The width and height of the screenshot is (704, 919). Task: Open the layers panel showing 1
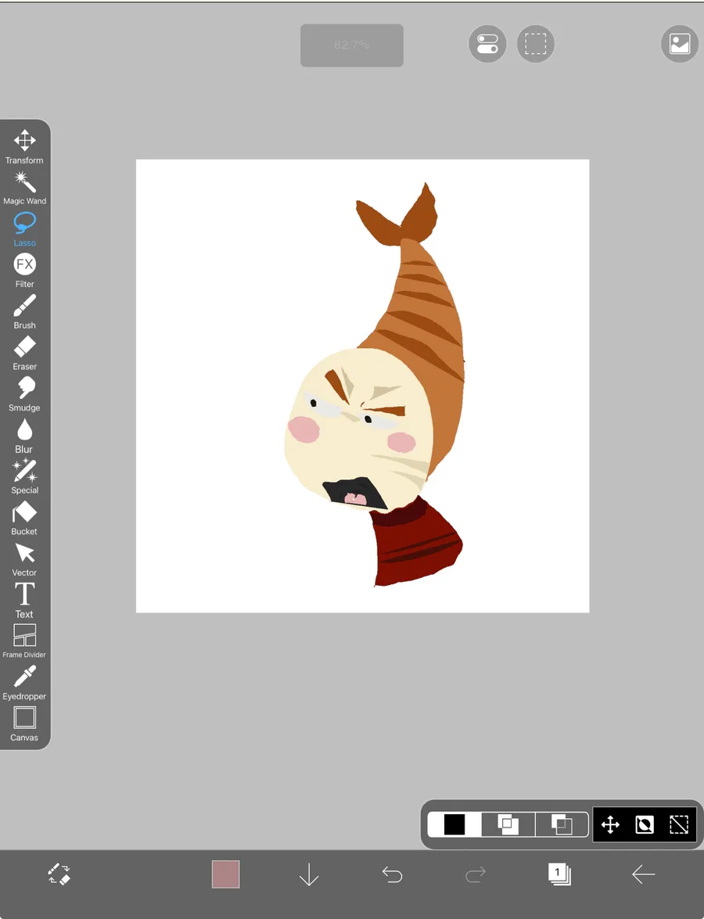(x=559, y=874)
